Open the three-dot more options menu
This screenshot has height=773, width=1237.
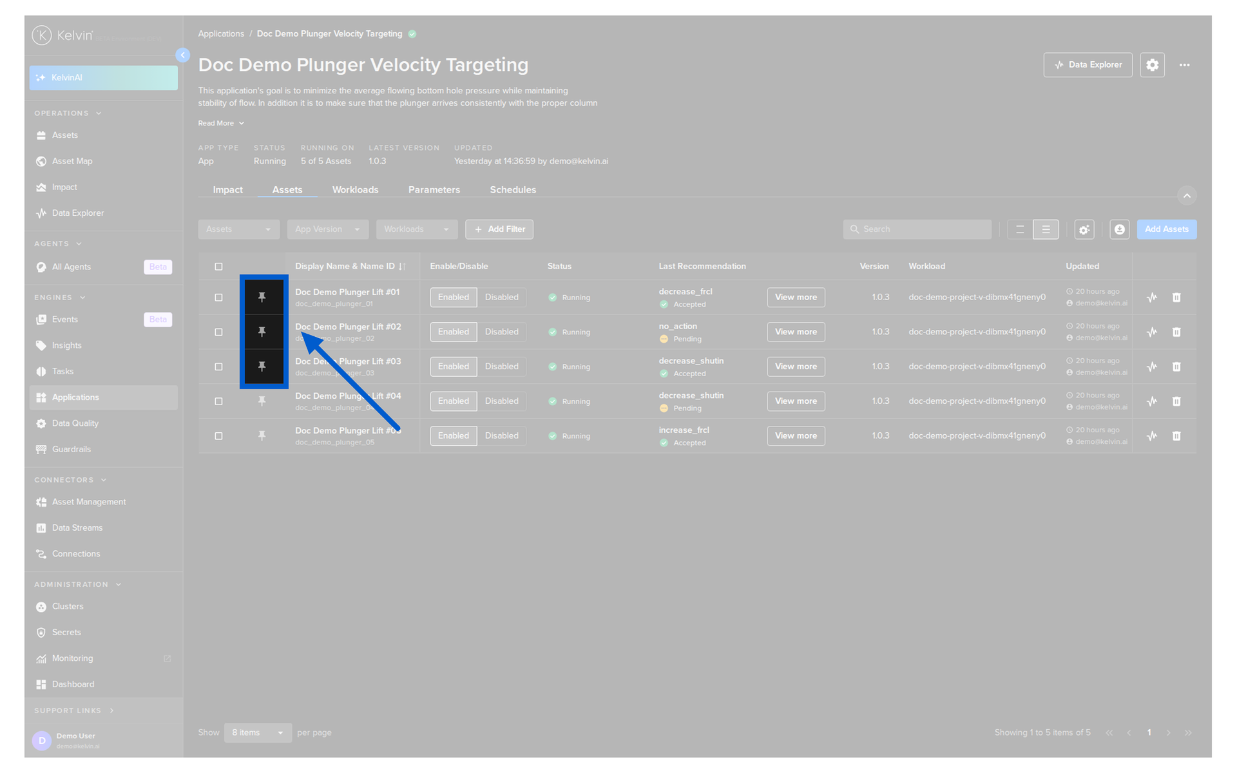[1184, 65]
